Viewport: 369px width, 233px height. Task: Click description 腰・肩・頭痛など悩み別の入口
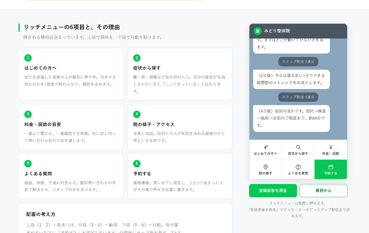(179, 84)
